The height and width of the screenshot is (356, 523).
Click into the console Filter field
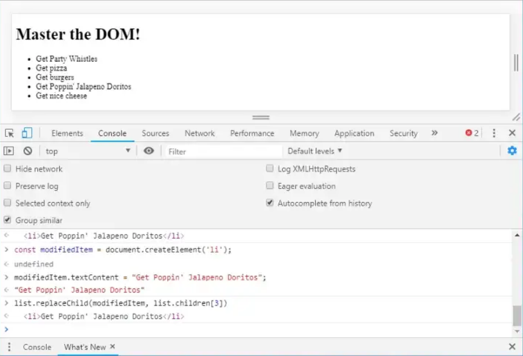[222, 152]
